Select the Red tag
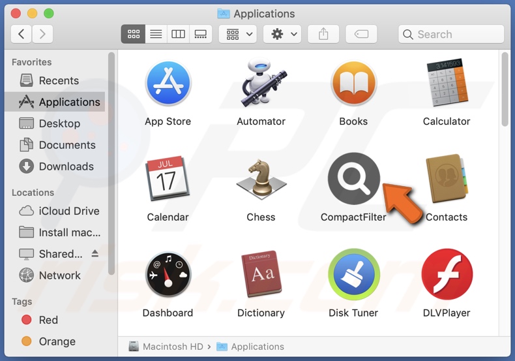 55,320
